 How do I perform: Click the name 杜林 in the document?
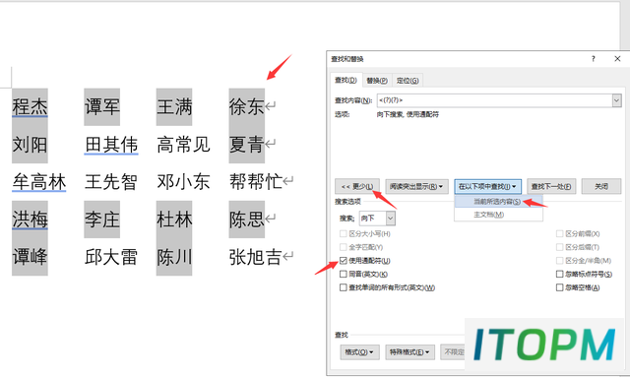174,220
